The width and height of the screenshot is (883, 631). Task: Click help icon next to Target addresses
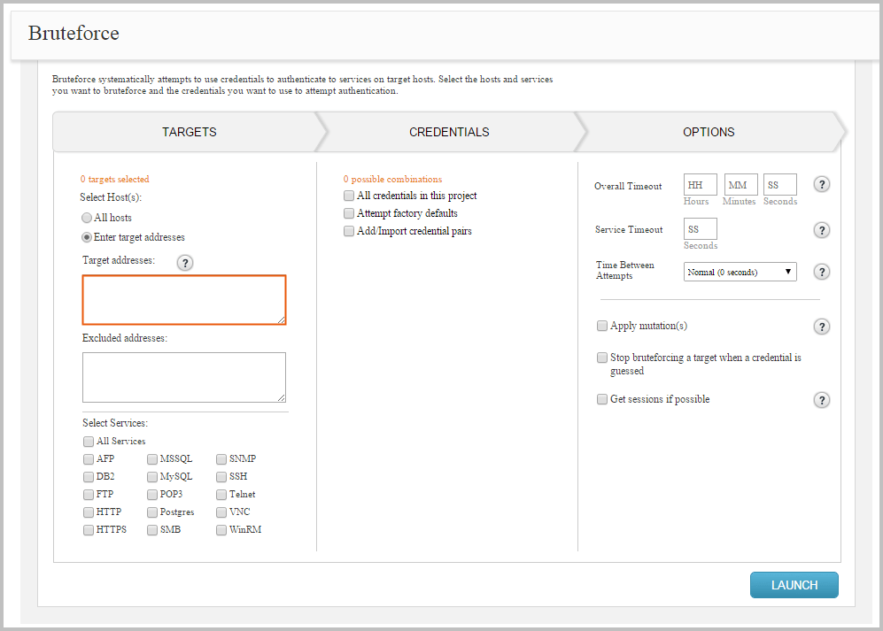pos(185,263)
